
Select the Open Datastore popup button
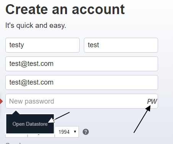(30, 124)
